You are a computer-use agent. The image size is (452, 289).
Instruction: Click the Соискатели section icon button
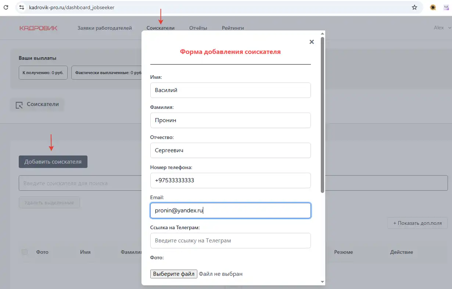(37, 105)
